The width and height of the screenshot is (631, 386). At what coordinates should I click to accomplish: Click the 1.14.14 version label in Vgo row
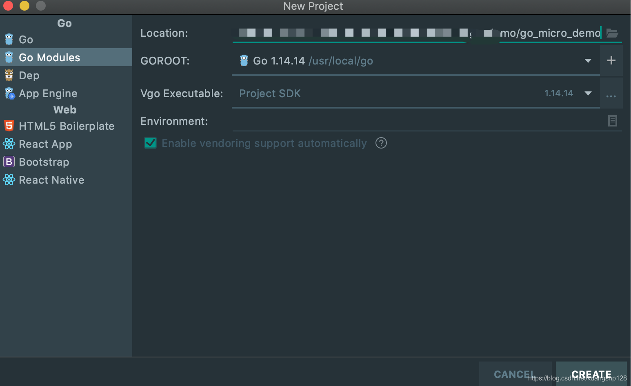(x=559, y=93)
